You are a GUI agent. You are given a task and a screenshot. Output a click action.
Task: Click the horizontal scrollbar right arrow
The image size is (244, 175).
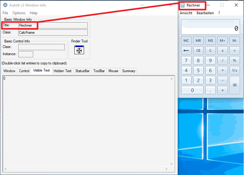[166, 169]
